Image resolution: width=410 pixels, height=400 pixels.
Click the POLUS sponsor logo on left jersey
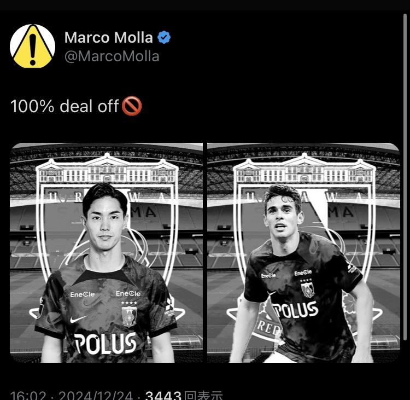coord(106,343)
